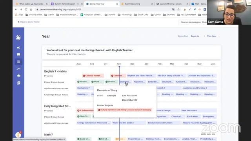Open the Elements of Story focus area
This screenshot has height=141, width=251.
125,82
